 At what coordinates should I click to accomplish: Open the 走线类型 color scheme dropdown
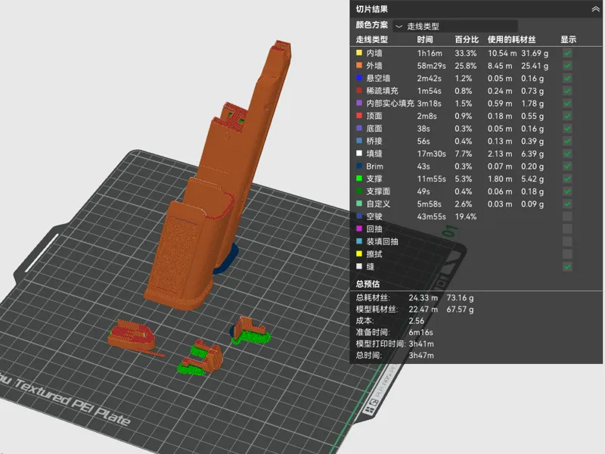click(x=455, y=26)
